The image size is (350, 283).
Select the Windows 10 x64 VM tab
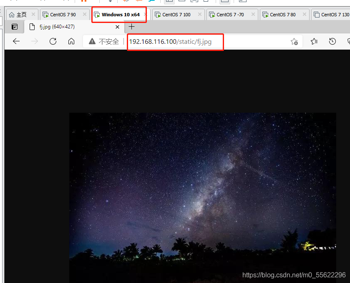pos(121,15)
